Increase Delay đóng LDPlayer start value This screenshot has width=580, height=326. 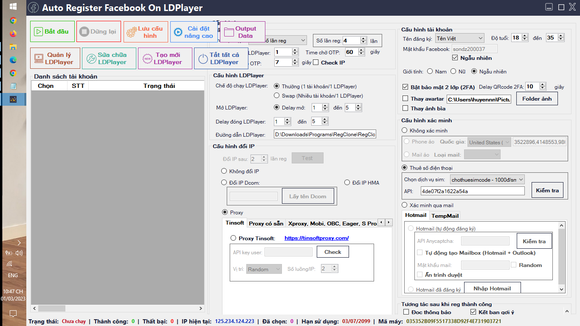(287, 120)
